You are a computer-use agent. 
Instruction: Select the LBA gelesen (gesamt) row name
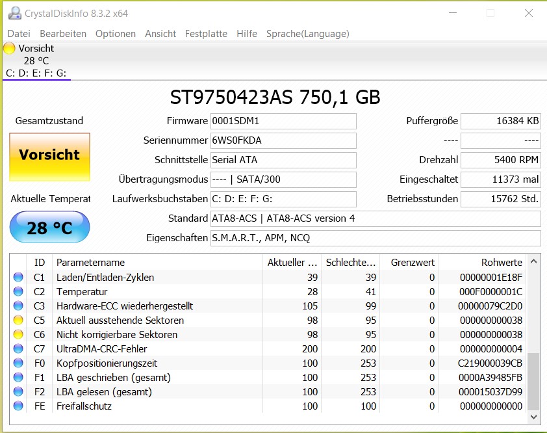(104, 392)
